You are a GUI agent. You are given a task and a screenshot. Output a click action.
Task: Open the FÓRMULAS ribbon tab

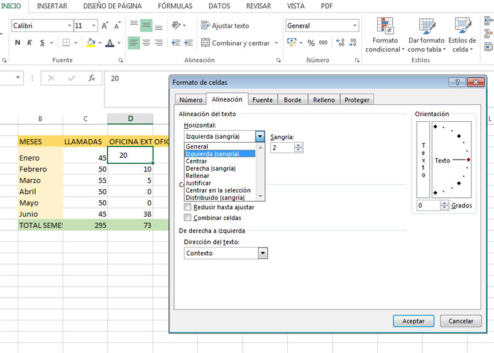(175, 6)
